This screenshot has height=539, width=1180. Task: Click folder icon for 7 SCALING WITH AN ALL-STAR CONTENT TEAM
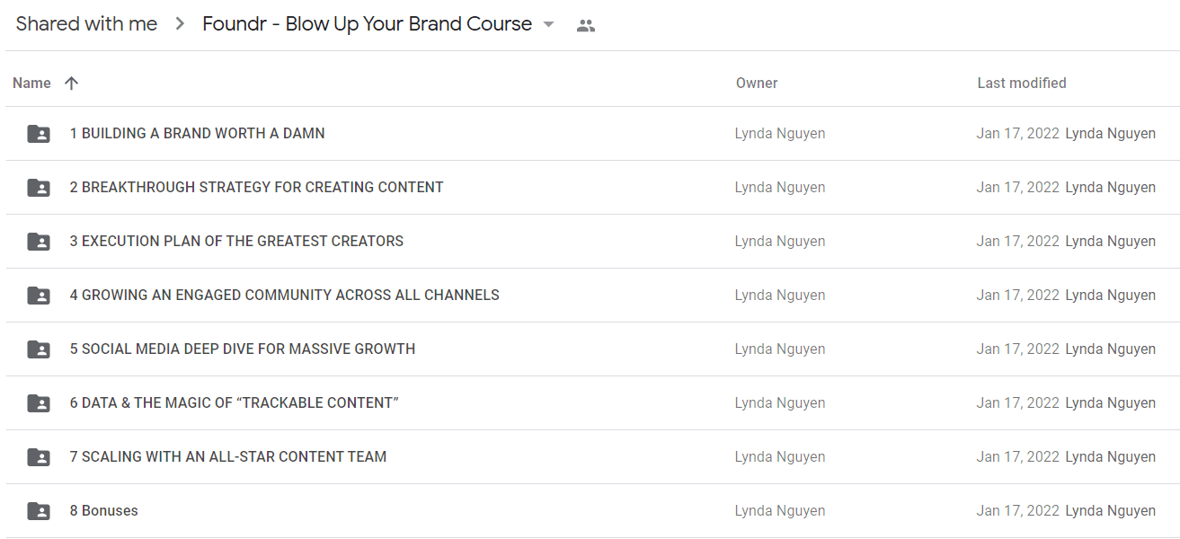pyautogui.click(x=39, y=457)
